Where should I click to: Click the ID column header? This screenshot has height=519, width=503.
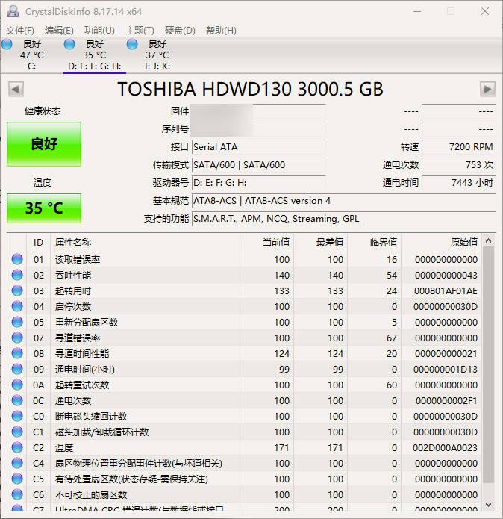(x=38, y=243)
